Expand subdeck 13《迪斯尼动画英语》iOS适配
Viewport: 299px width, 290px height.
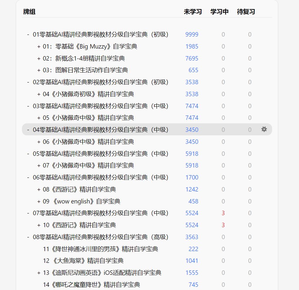coord(39,273)
